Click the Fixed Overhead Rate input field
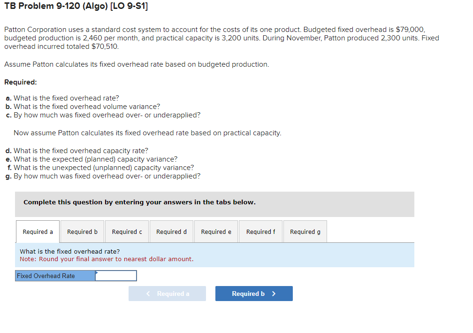This screenshot has height=333, width=473. coord(115,276)
